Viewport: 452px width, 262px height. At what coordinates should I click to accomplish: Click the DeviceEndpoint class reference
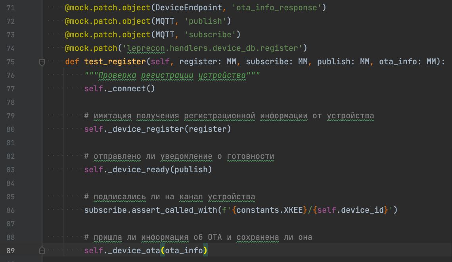pyautogui.click(x=189, y=8)
